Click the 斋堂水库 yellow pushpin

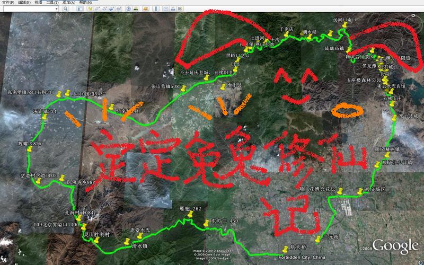(139, 236)
